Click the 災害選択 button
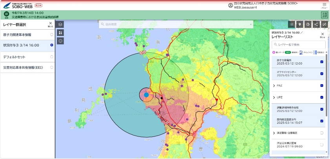This screenshot has width=330, height=159. [x=325, y=15]
